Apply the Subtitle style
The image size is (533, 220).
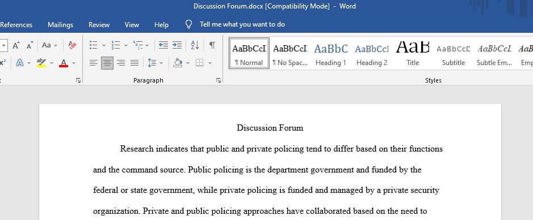click(453, 53)
